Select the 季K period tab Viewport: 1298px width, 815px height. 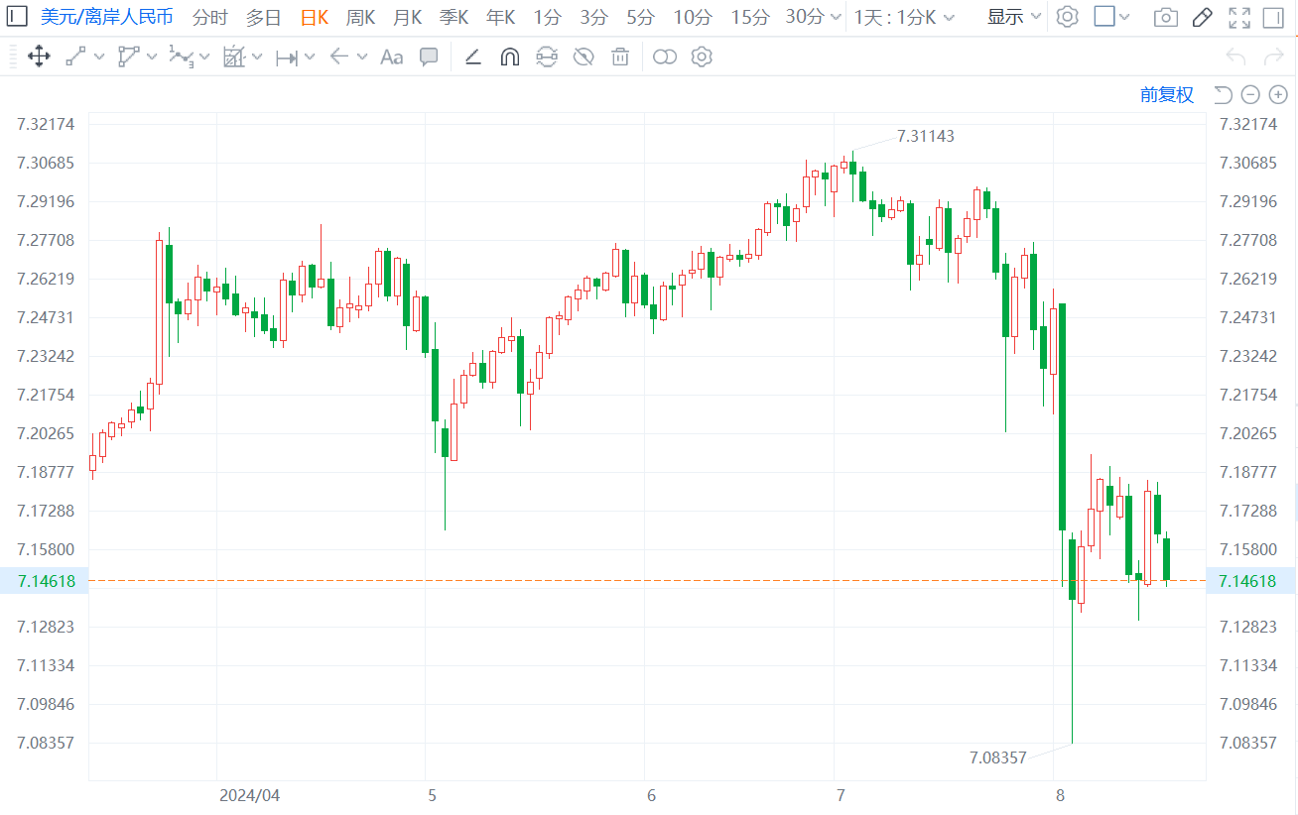click(x=454, y=17)
